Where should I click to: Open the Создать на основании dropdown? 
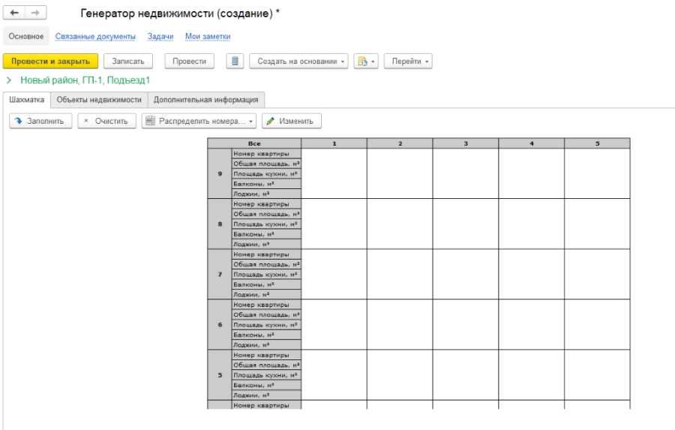click(x=298, y=62)
